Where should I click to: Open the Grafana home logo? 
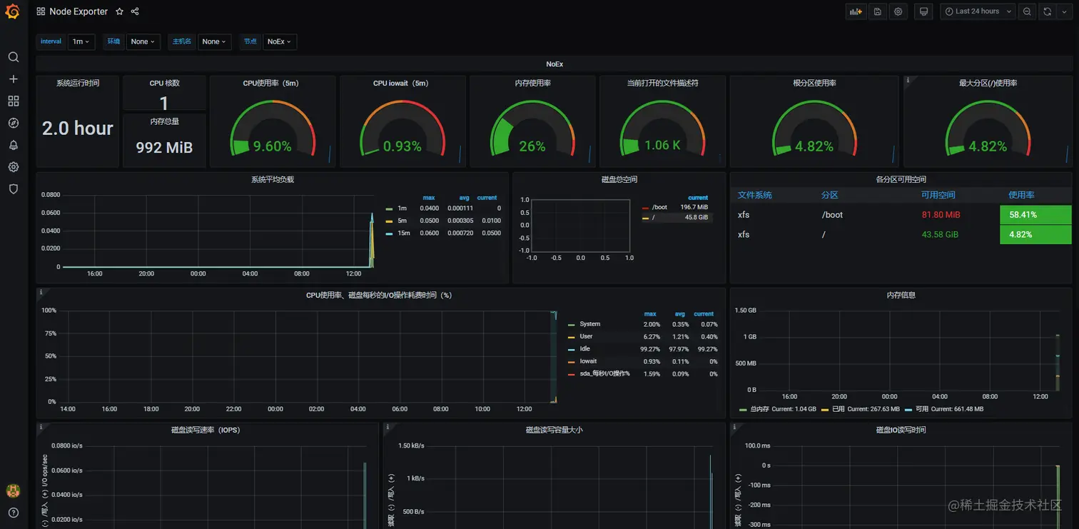(13, 11)
